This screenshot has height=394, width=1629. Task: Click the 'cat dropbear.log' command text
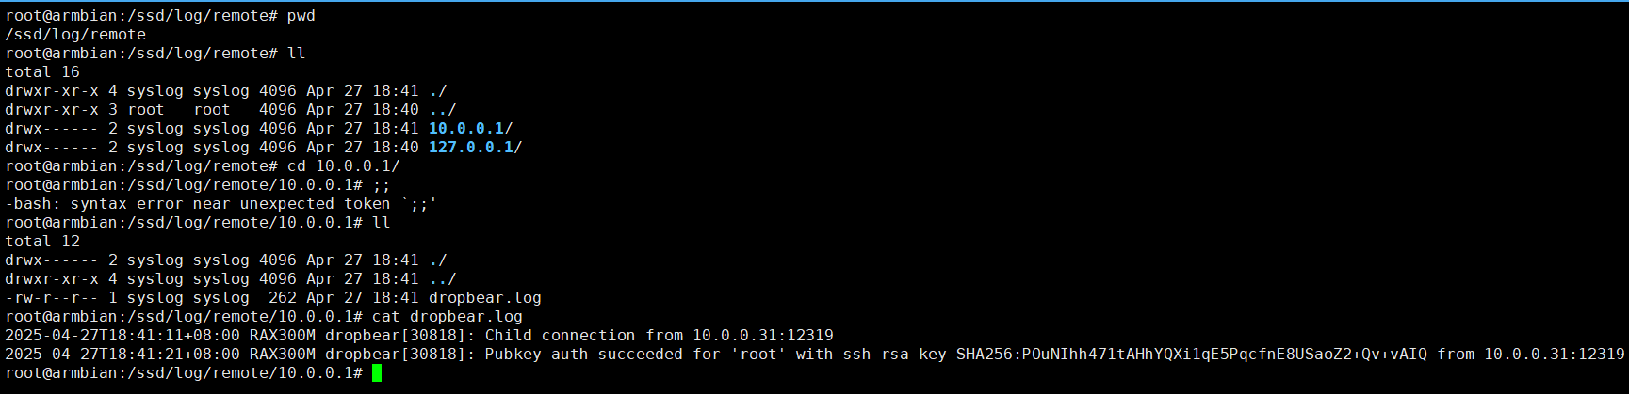448,317
